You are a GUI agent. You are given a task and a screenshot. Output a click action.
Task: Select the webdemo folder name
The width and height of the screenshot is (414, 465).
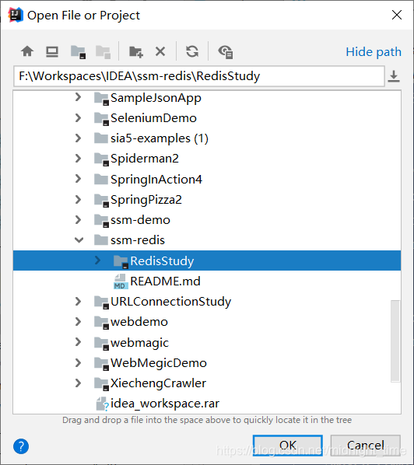click(x=139, y=322)
